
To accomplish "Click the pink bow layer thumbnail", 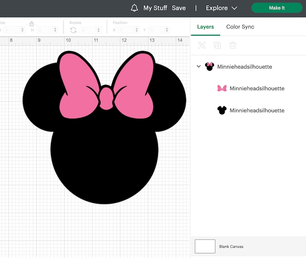I will click(222, 88).
